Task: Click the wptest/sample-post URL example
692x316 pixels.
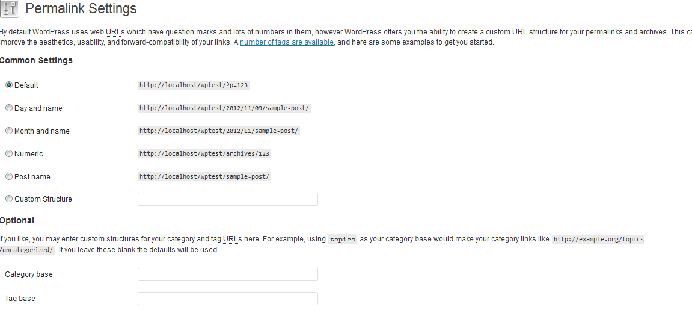Action: tap(204, 176)
